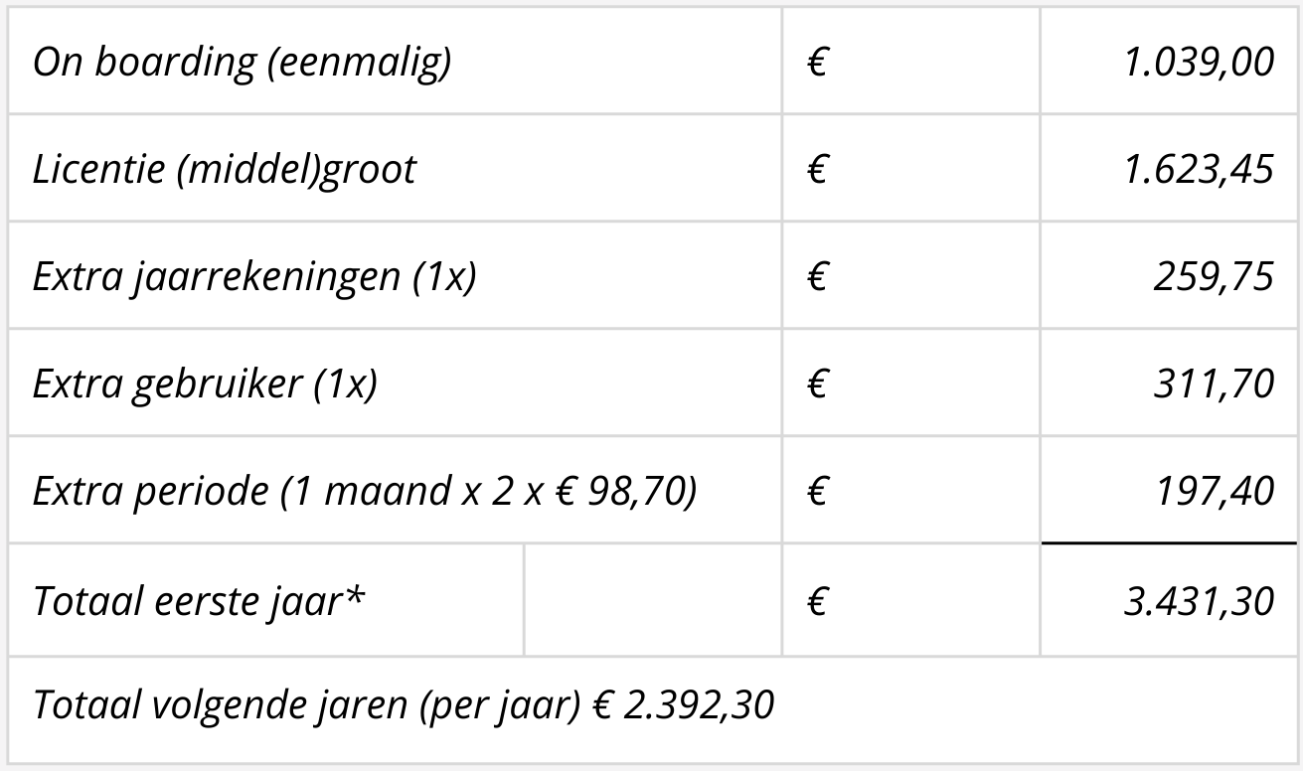Click the 'Totaal volgende jaren (per jaar)' row
Image resolution: width=1303 pixels, height=771 pixels.
coord(404,705)
